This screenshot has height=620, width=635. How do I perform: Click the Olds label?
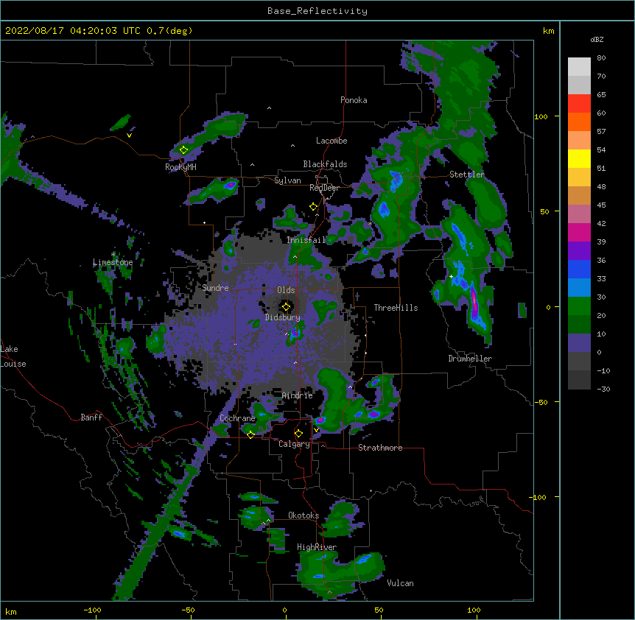coord(286,290)
